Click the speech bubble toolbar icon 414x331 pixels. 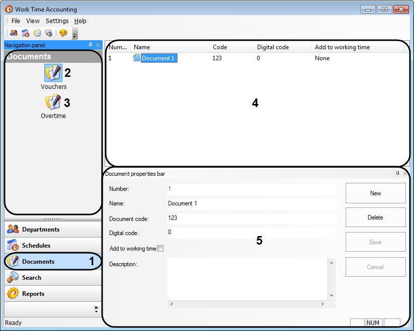pyautogui.click(x=63, y=33)
